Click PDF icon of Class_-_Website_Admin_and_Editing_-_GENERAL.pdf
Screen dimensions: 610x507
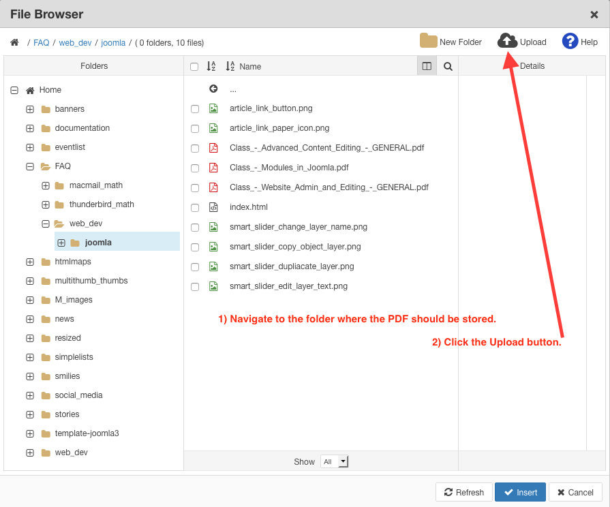[x=213, y=187]
